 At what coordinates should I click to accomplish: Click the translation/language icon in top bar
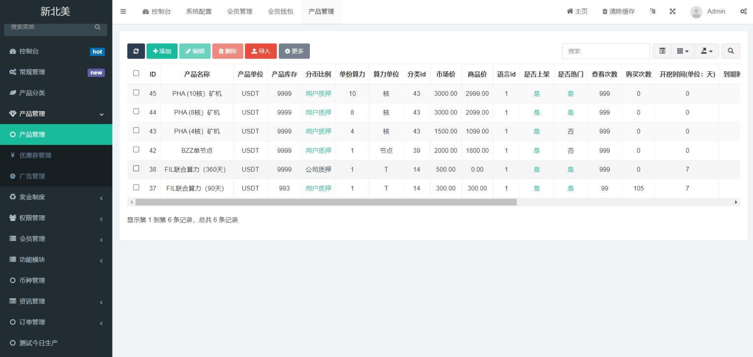(x=652, y=11)
